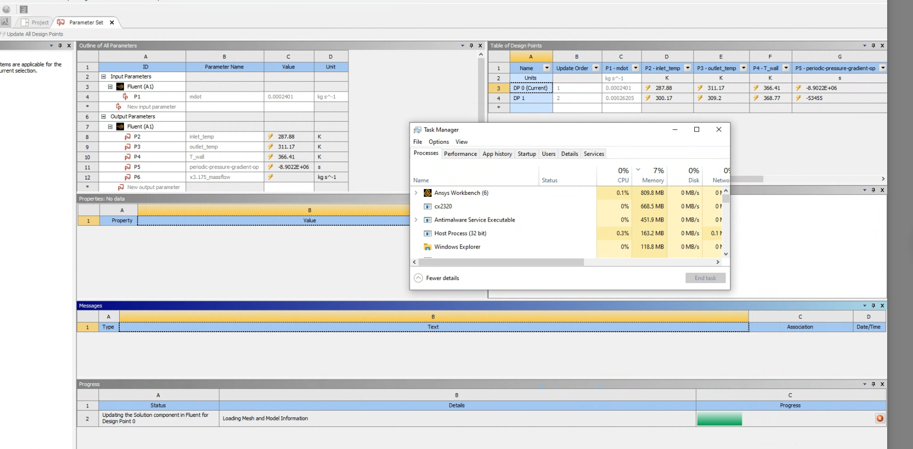Toggle pin on the Progress panel
The height and width of the screenshot is (449, 913).
click(x=873, y=384)
